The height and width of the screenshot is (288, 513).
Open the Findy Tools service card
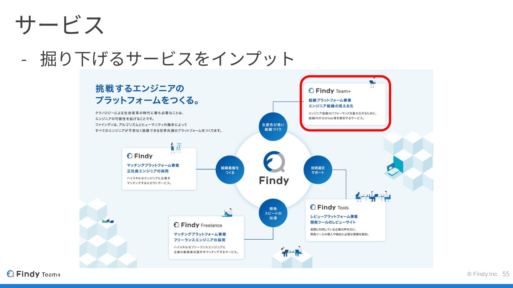click(x=346, y=220)
